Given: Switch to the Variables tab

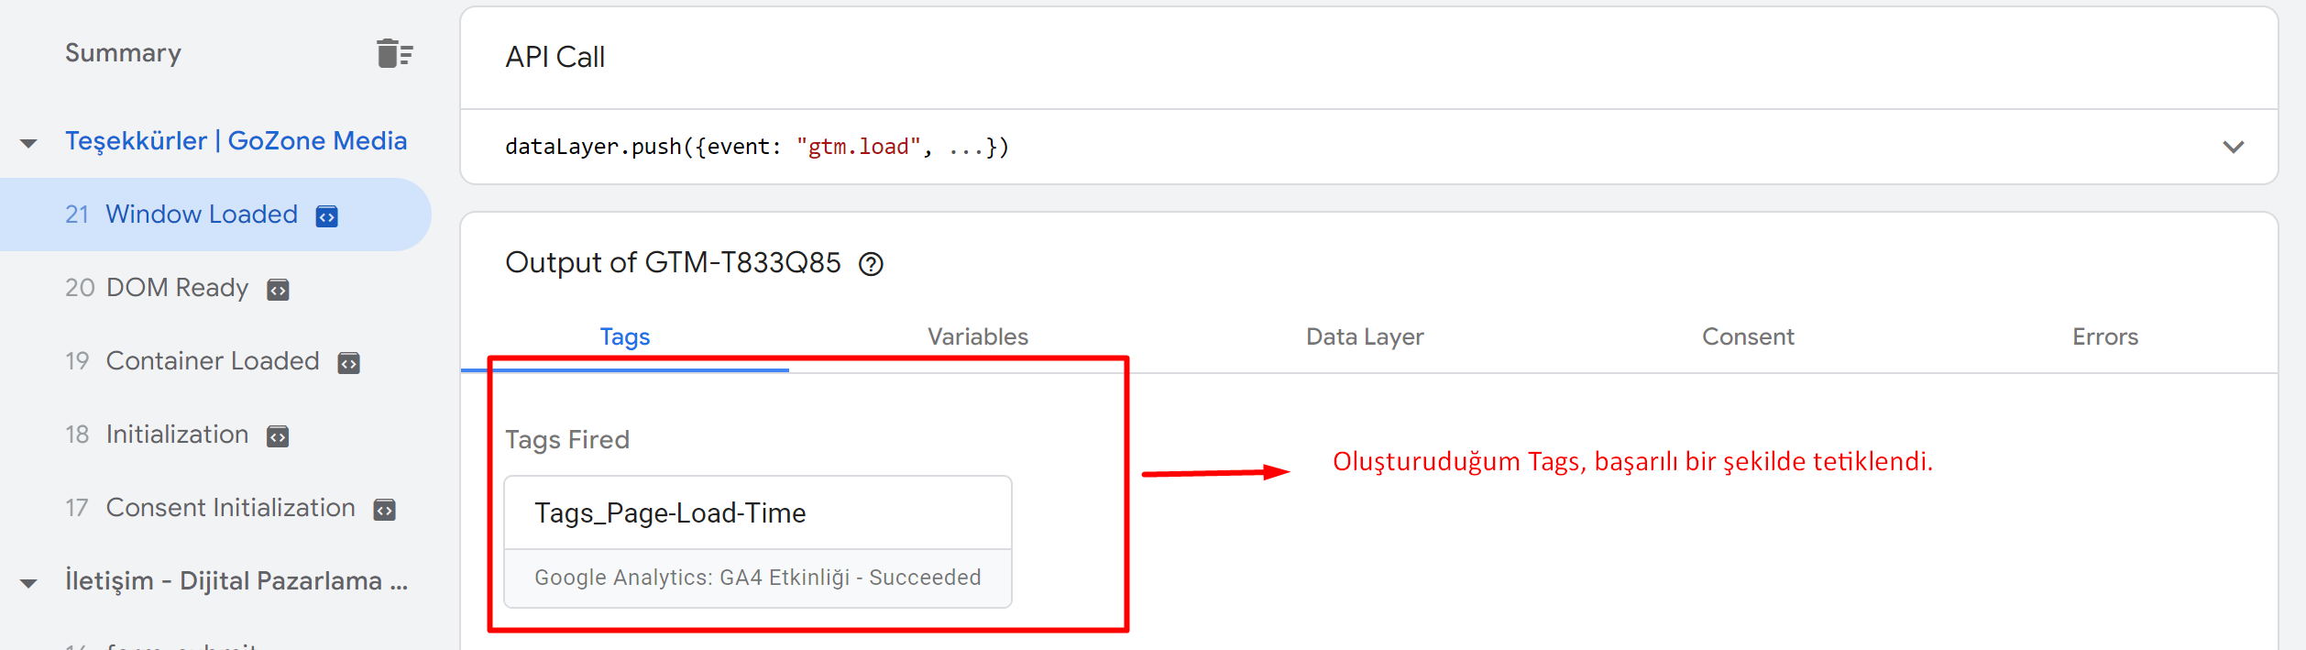Looking at the screenshot, I should [977, 337].
